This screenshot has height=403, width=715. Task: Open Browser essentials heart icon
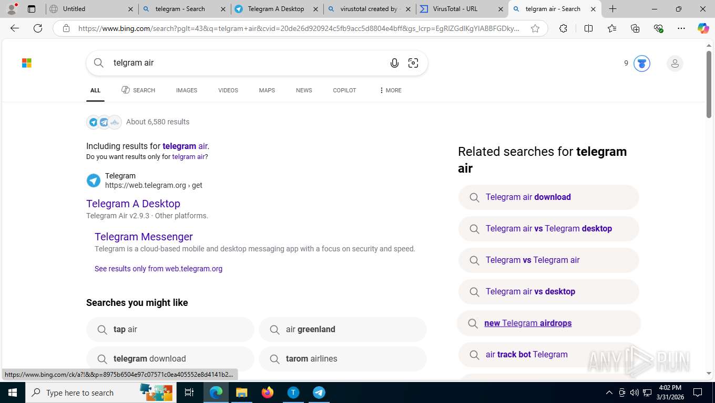(x=658, y=28)
